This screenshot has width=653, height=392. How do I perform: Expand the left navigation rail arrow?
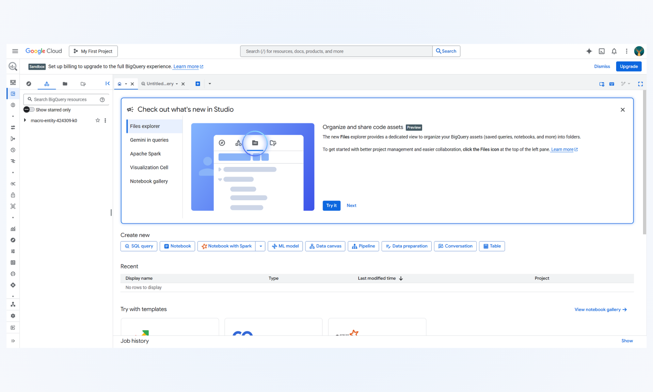tap(13, 341)
